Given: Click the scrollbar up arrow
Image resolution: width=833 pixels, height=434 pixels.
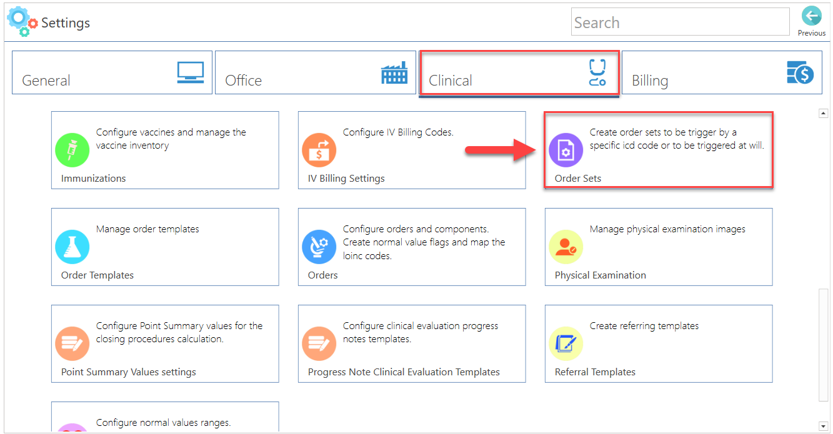Looking at the screenshot, I should coord(824,114).
